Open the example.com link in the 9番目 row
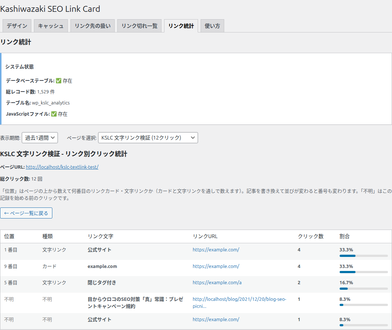Screen dimensions: 392x330 tap(216, 267)
